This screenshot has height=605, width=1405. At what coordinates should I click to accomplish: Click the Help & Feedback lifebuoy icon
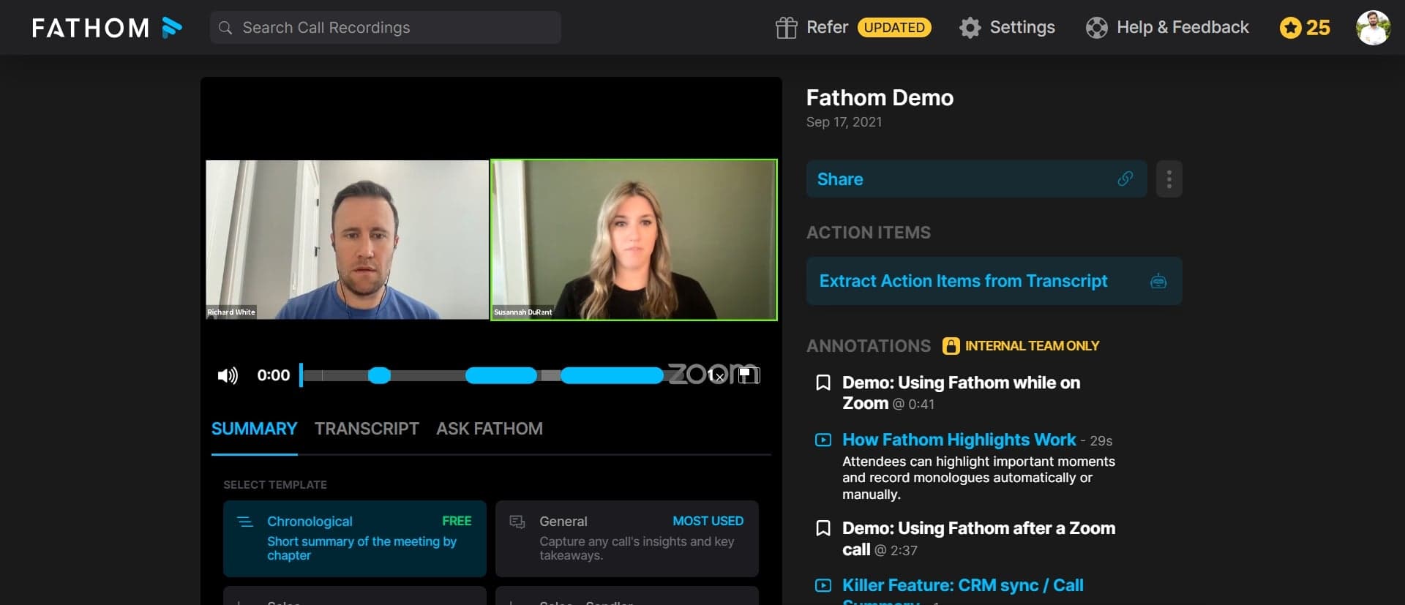click(1096, 28)
